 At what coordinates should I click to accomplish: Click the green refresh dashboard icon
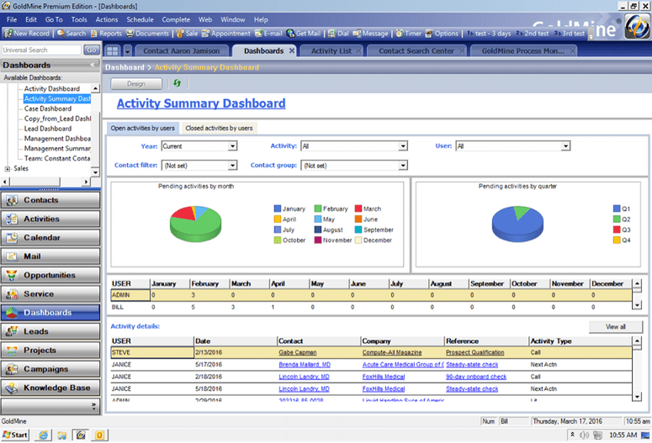(x=177, y=83)
